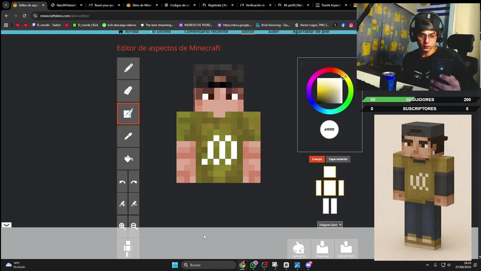
Task: Undo the last edit
Action: coord(122,182)
